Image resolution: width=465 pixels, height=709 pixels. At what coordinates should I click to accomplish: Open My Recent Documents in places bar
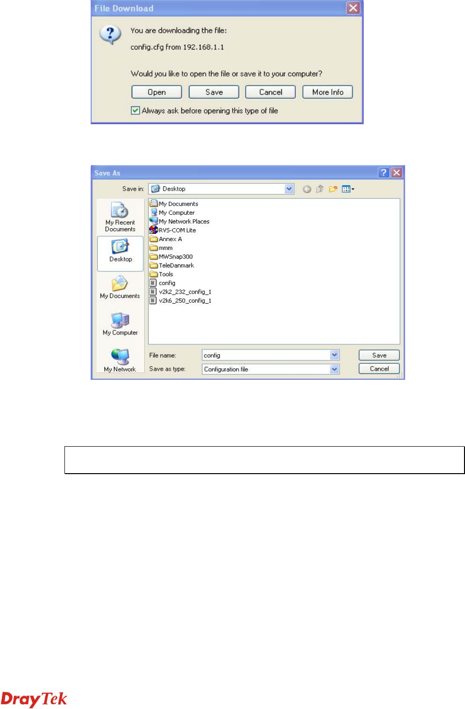(120, 217)
